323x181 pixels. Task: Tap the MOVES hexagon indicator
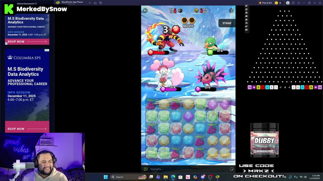coord(188,22)
